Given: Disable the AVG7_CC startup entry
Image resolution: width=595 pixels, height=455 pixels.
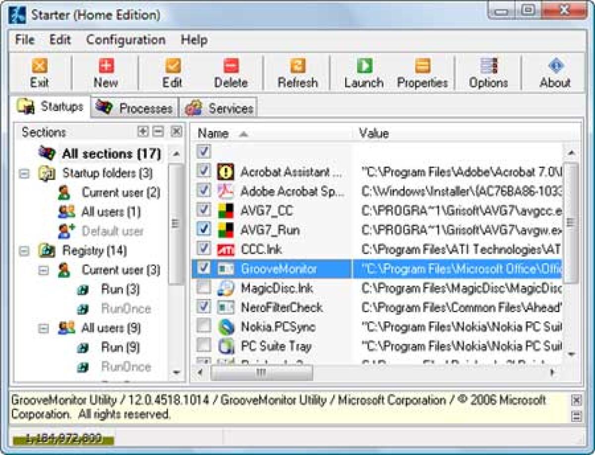Looking at the screenshot, I should tap(203, 210).
